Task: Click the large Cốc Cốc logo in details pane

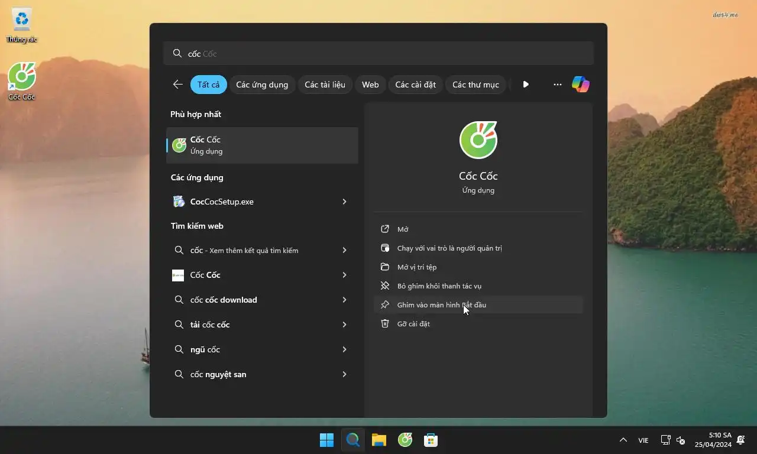Action: [x=478, y=140]
